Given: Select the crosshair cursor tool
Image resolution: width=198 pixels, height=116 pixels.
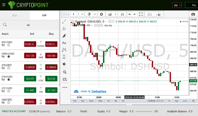Looking at the screenshot, I should tap(64, 14).
